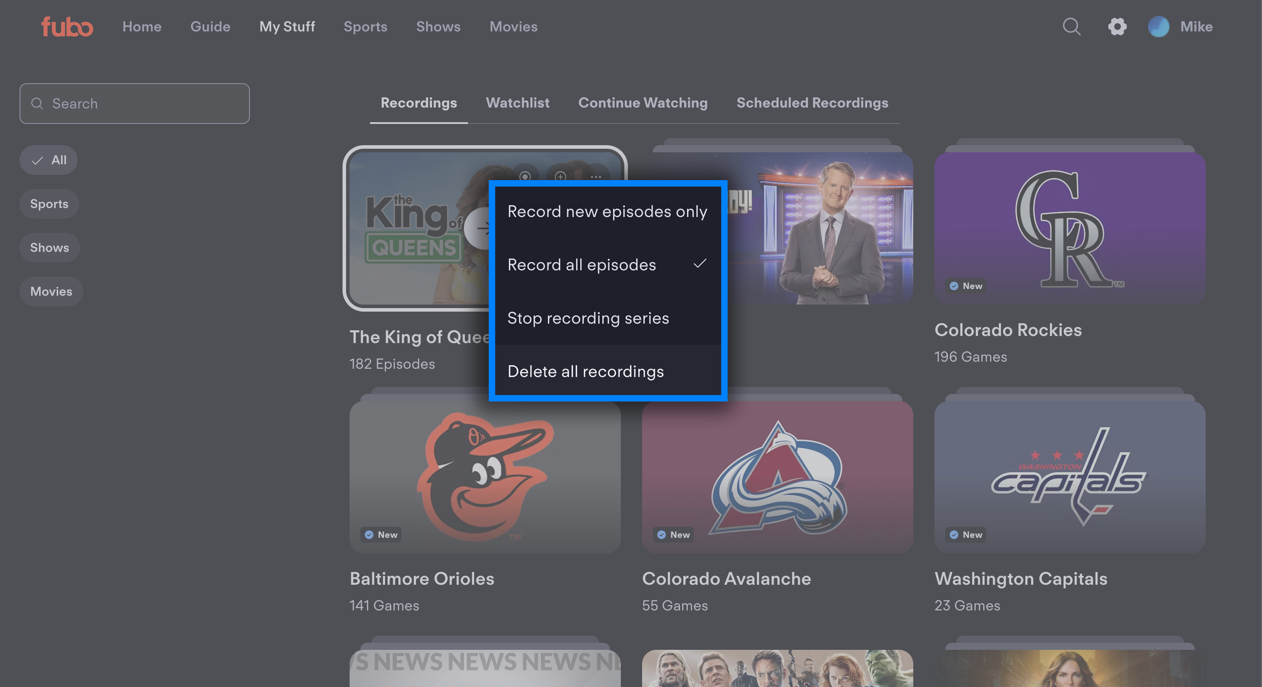This screenshot has width=1262, height=687.
Task: Open the Guide page
Action: pyautogui.click(x=210, y=27)
